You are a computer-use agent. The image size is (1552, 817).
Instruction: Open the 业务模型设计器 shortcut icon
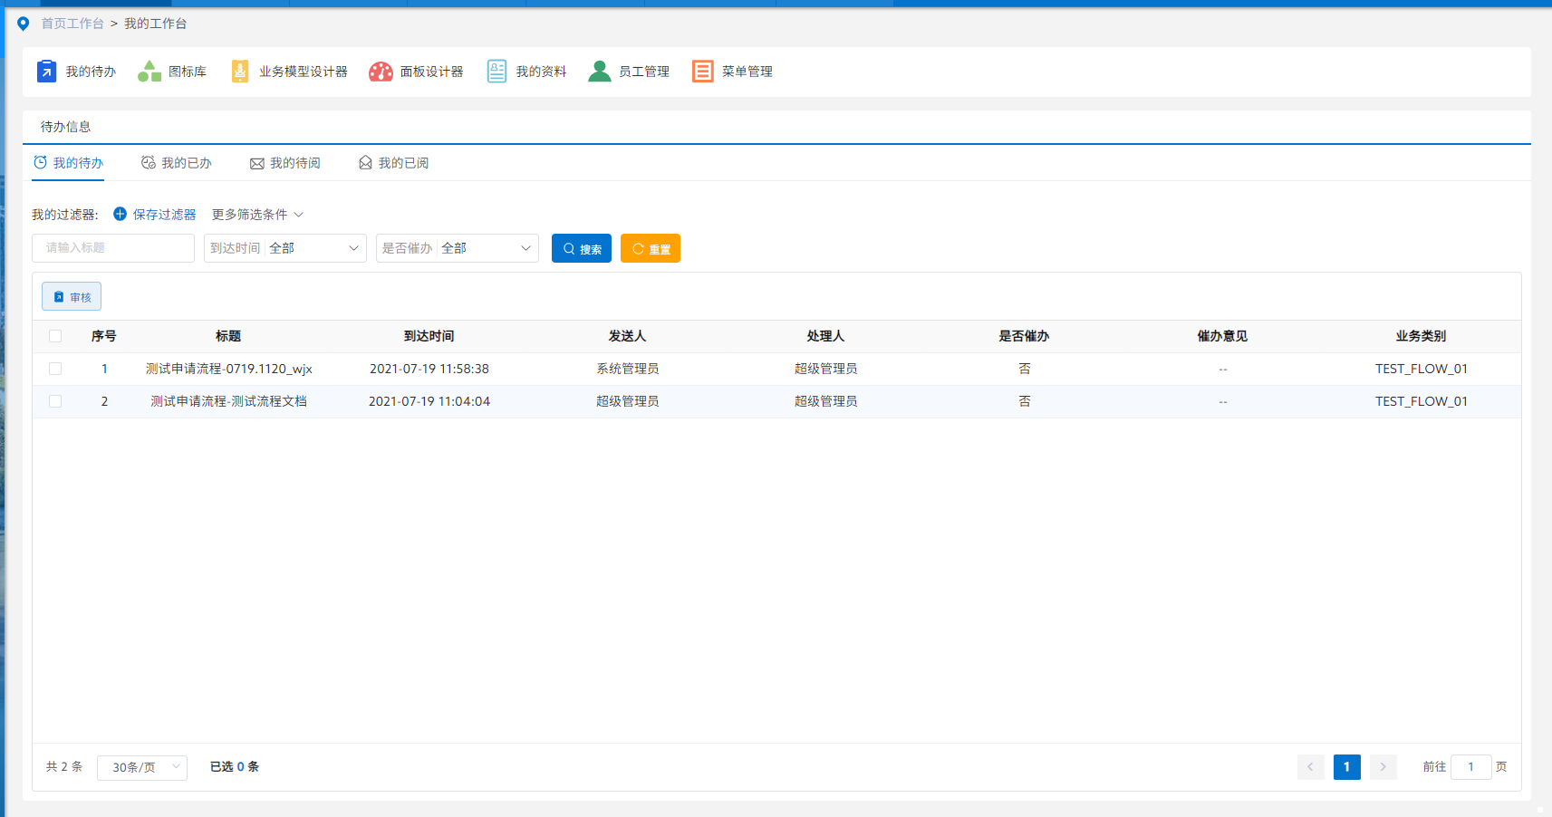point(239,71)
